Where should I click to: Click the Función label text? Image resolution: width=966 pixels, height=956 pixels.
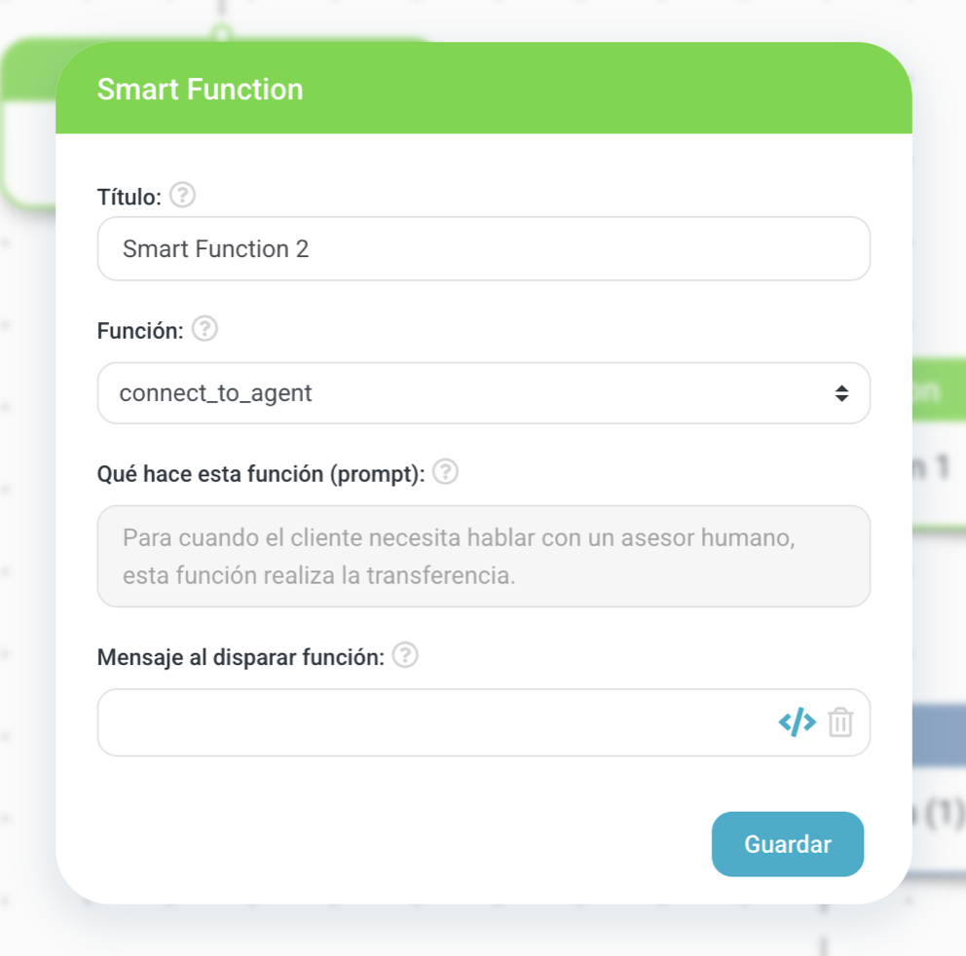click(x=140, y=331)
